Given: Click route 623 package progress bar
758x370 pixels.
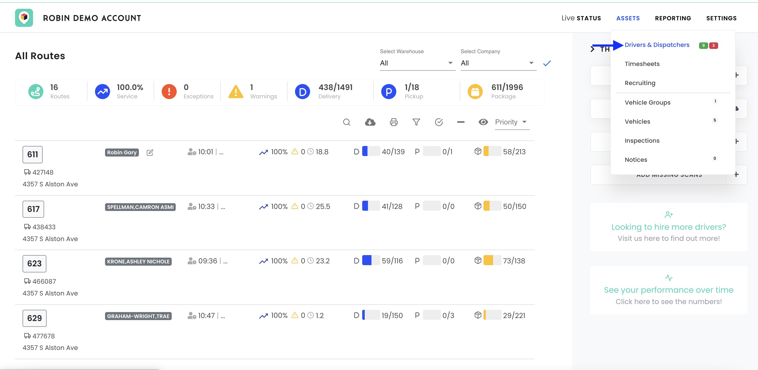Looking at the screenshot, I should coord(492,260).
